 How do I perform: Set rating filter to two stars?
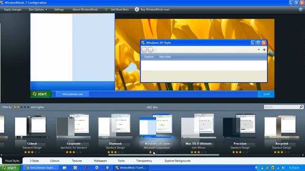pos(18,107)
